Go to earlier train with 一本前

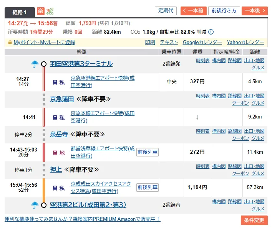[193, 11]
